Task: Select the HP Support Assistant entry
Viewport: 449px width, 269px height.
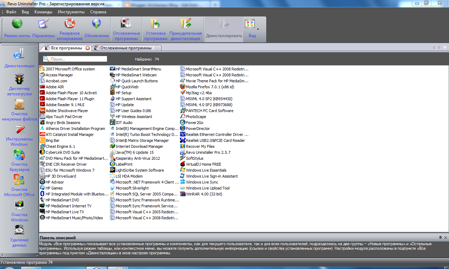Action: click(x=131, y=99)
